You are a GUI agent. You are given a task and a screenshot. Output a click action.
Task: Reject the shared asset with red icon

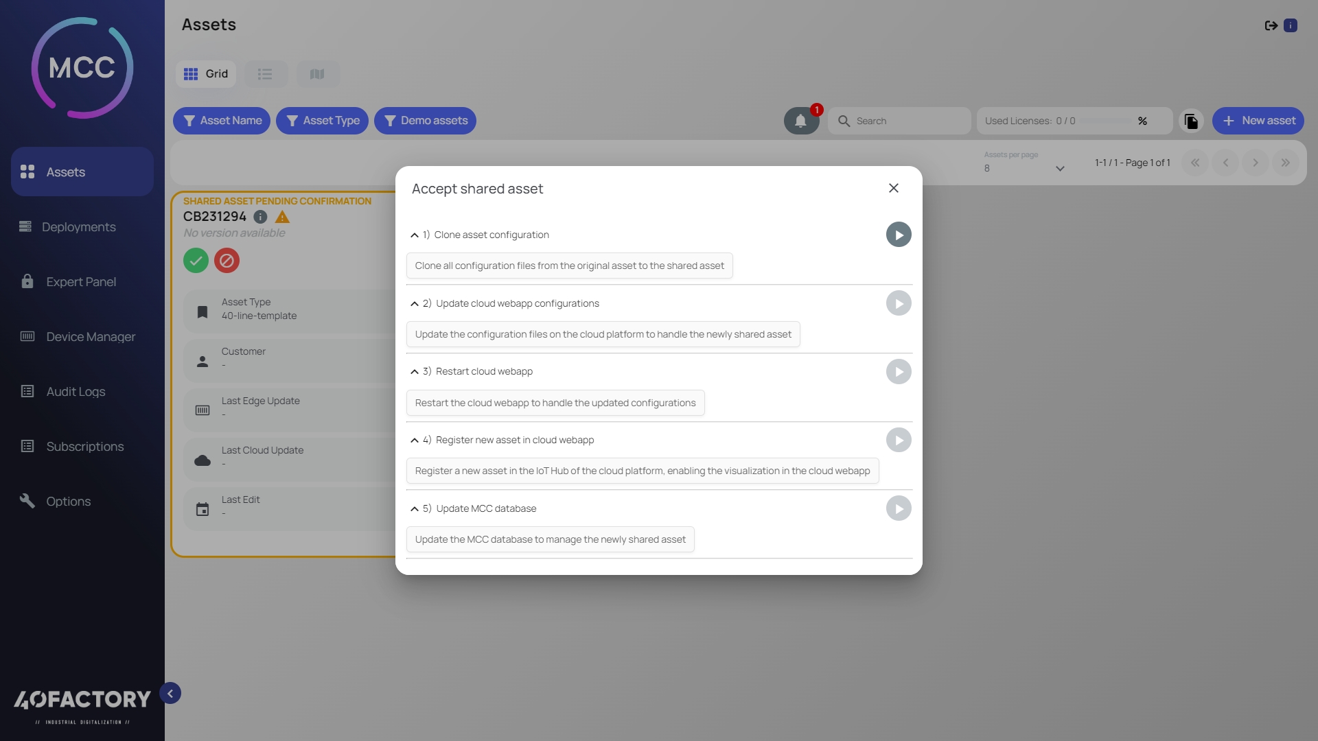pyautogui.click(x=227, y=261)
